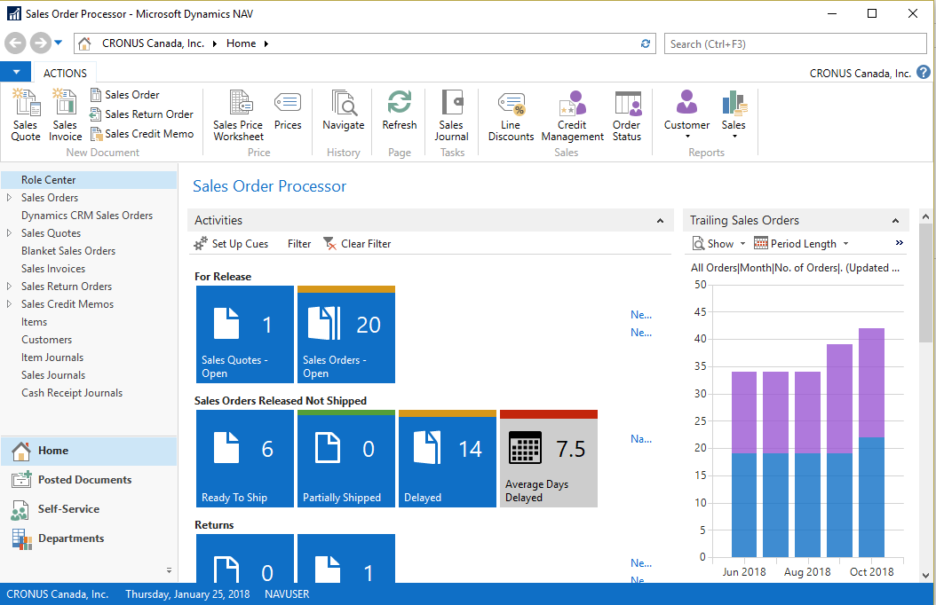
Task: Open the Ready To Ship cue tile
Action: [x=245, y=459]
